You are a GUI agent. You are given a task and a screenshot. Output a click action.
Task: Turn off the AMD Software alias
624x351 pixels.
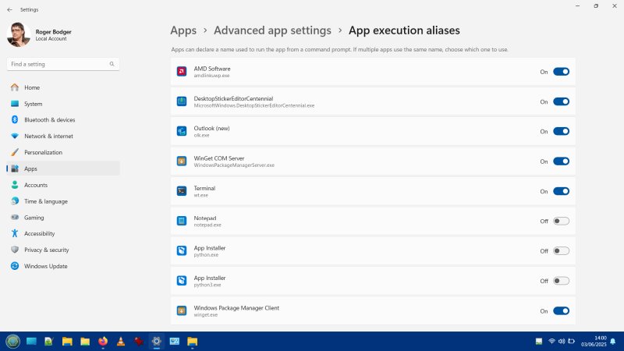pyautogui.click(x=561, y=72)
